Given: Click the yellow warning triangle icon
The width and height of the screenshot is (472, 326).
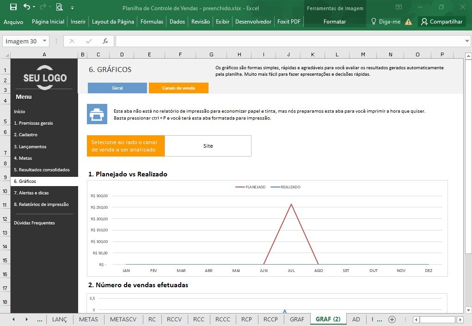Looking at the screenshot, I should pyautogui.click(x=409, y=22).
